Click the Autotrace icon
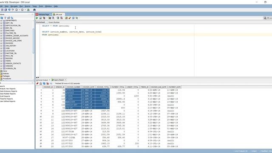Image resolution: width=272 pixels, height=153 pixels. [50, 18]
